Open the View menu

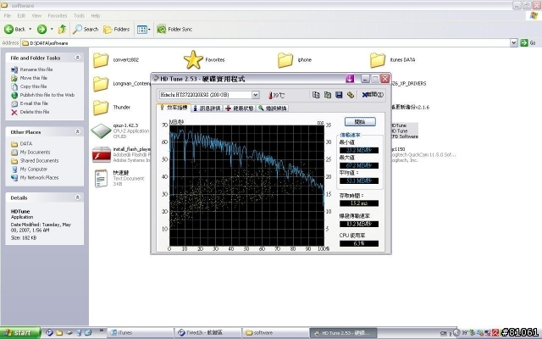click(x=36, y=15)
